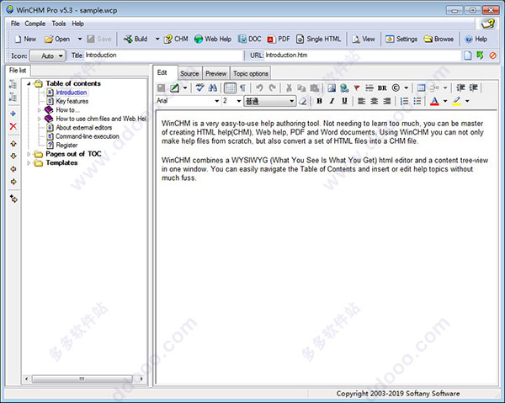505x403 pixels.
Task: Expand the Templates folder
Action: (x=29, y=163)
